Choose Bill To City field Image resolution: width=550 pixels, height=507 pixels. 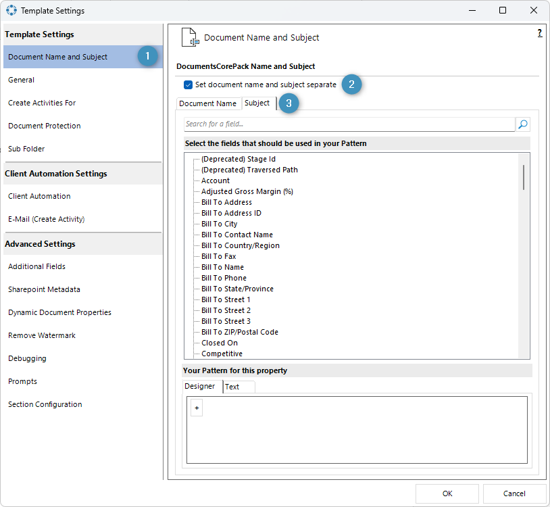click(x=219, y=224)
